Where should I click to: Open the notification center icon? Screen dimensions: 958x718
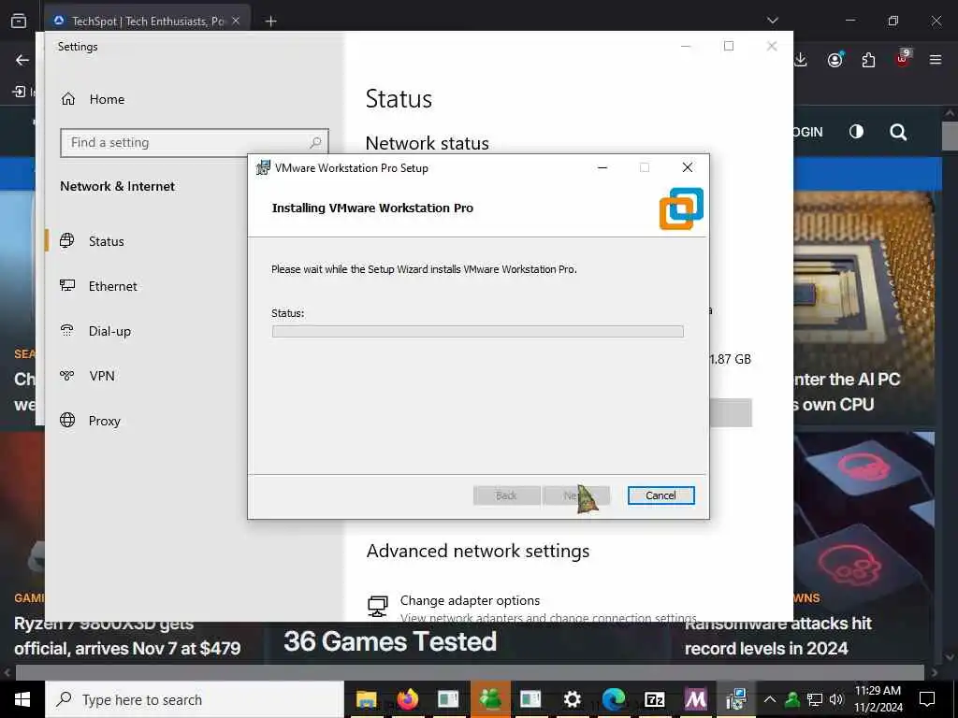pos(927,699)
